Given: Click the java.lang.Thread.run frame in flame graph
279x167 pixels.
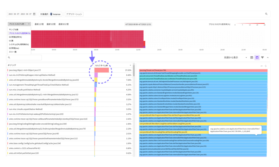Looking at the screenshot, I should (x=203, y=71).
